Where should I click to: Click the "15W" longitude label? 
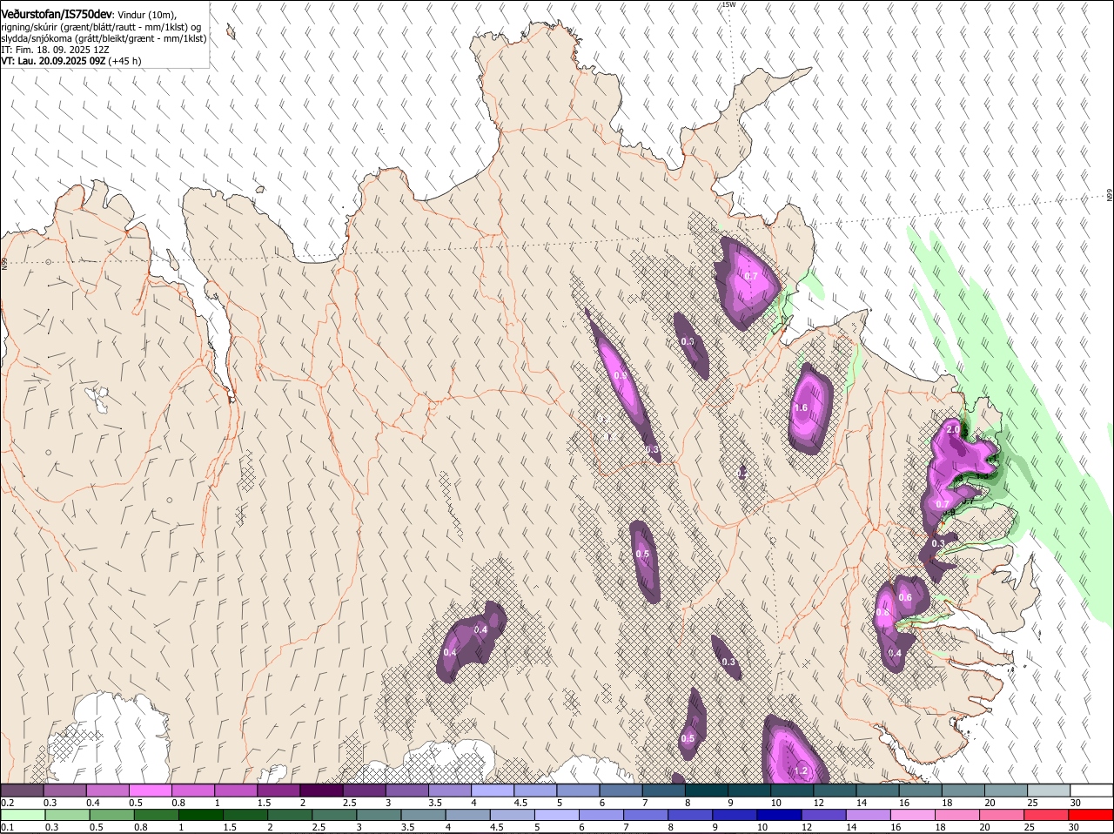pos(728,4)
